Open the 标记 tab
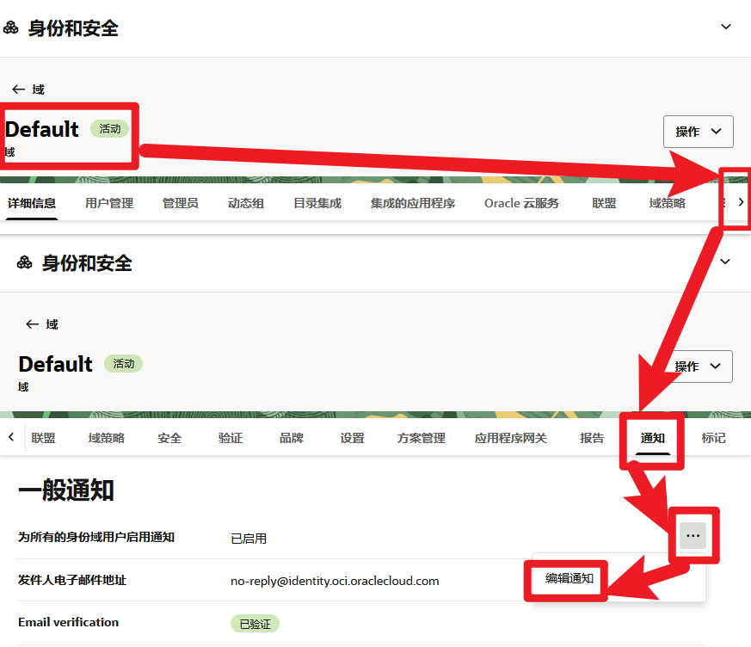 click(713, 438)
